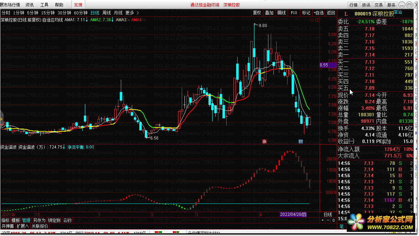Click the 关联报价 button

coord(40,226)
